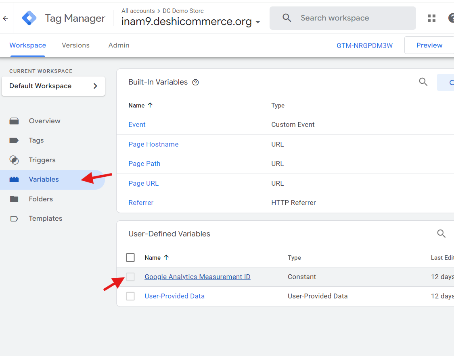Click the back arrow icon
454x356 pixels.
tap(6, 19)
